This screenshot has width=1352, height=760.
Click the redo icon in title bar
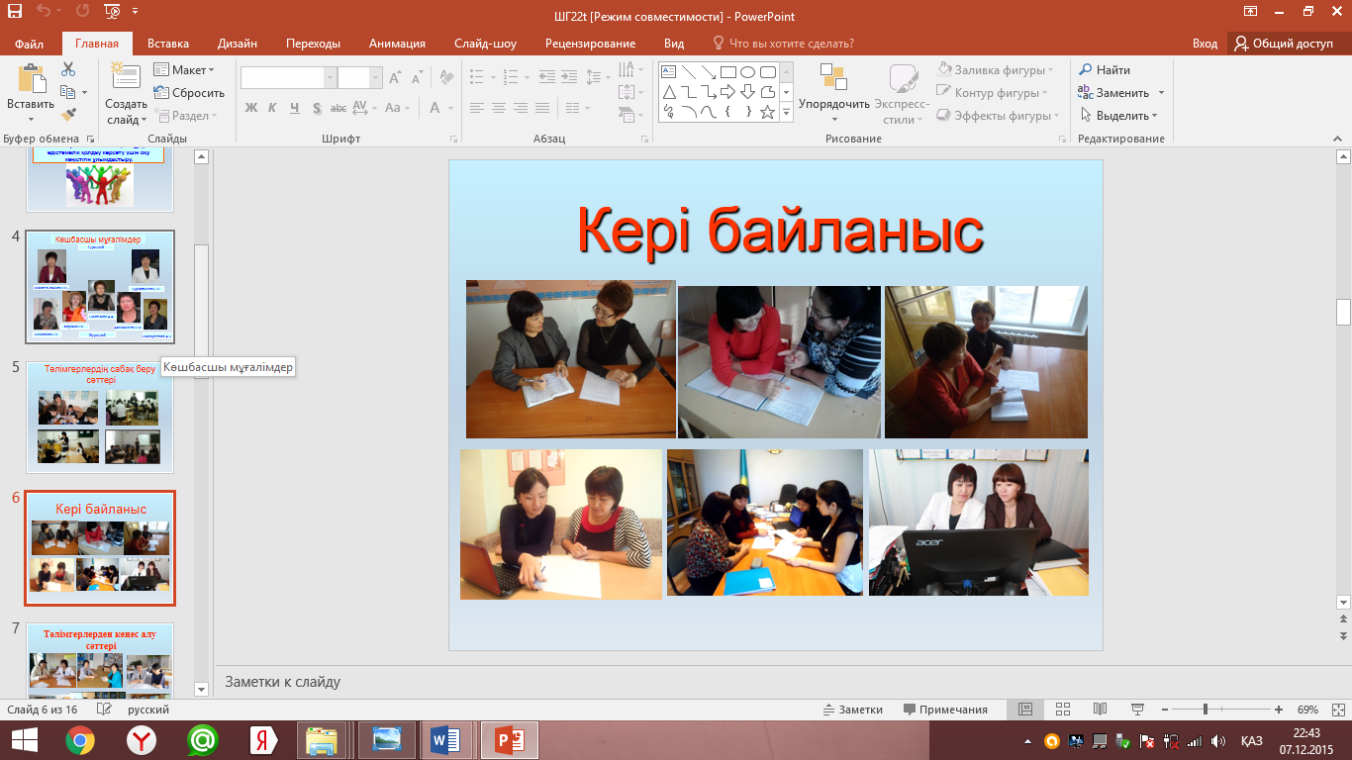[82, 12]
